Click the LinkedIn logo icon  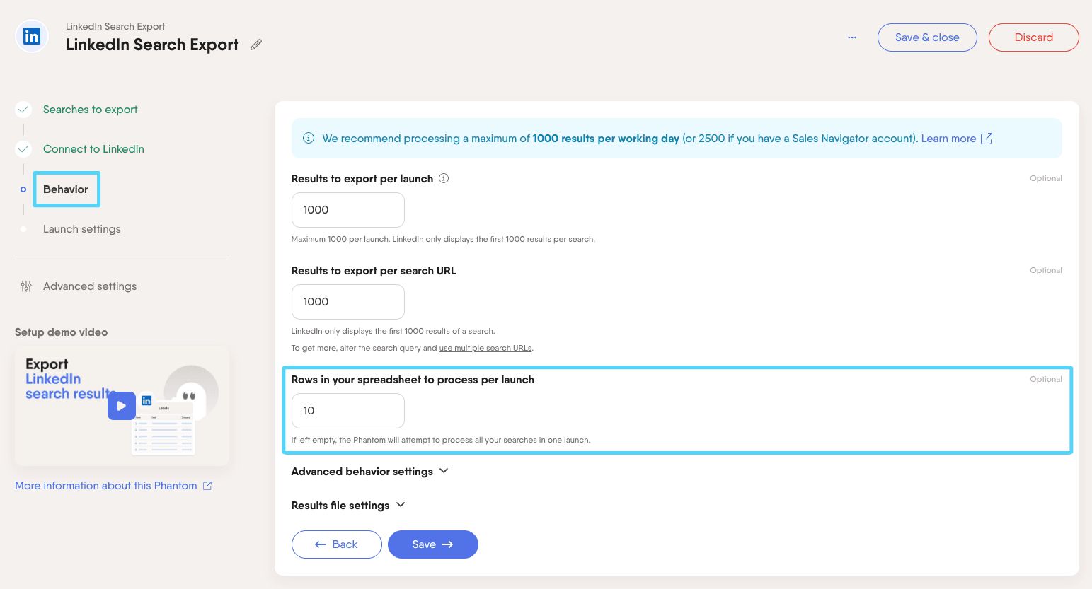click(x=32, y=37)
